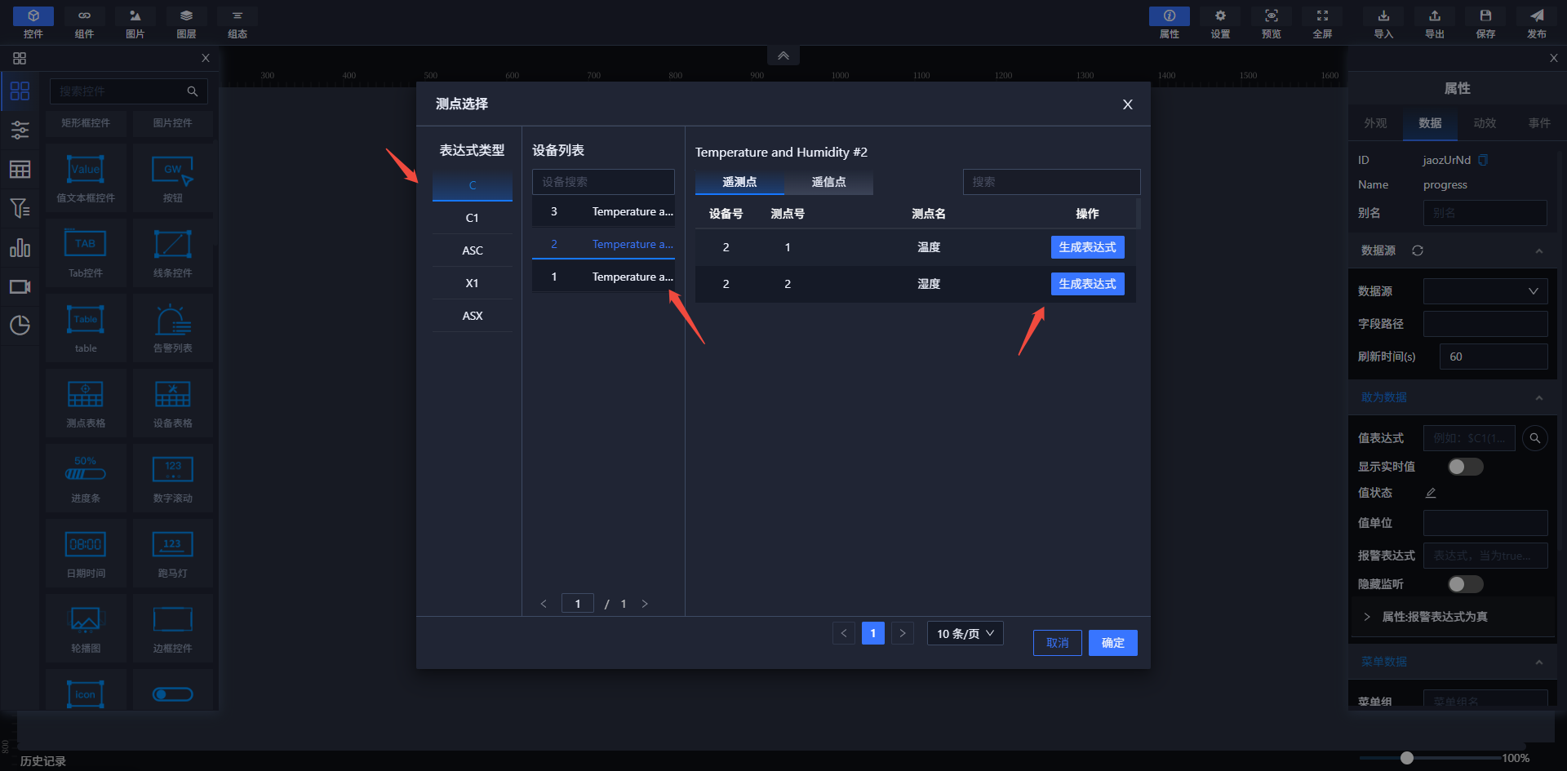Image resolution: width=1567 pixels, height=771 pixels.
Task: Open the chart category in left sidebar
Action: tap(20, 248)
